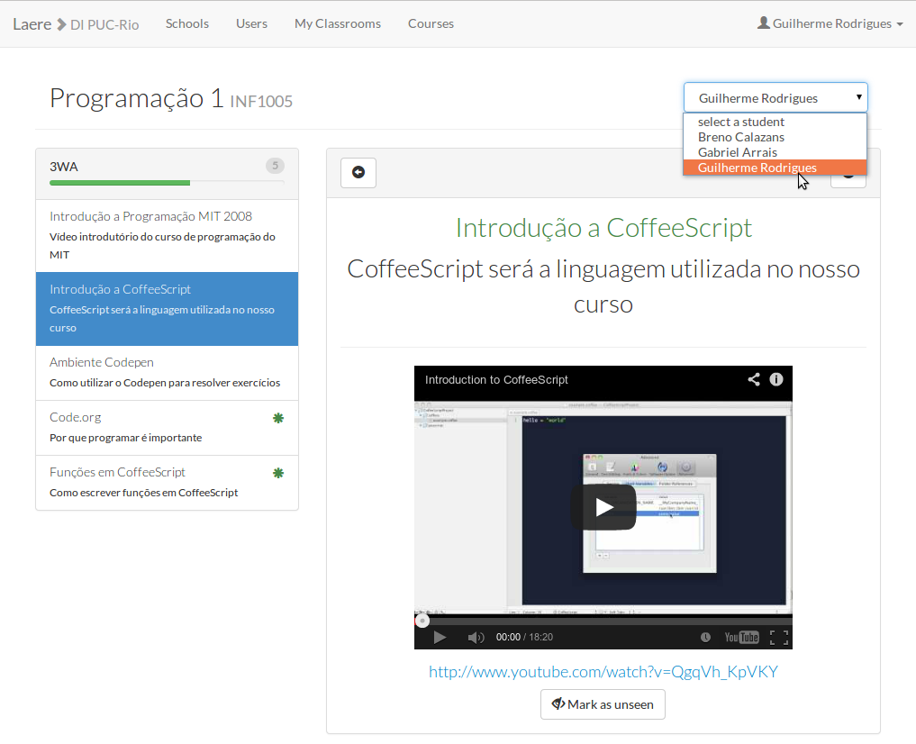This screenshot has width=916, height=744.
Task: Select Guilherme Rodrigues option in list
Action: [x=775, y=168]
